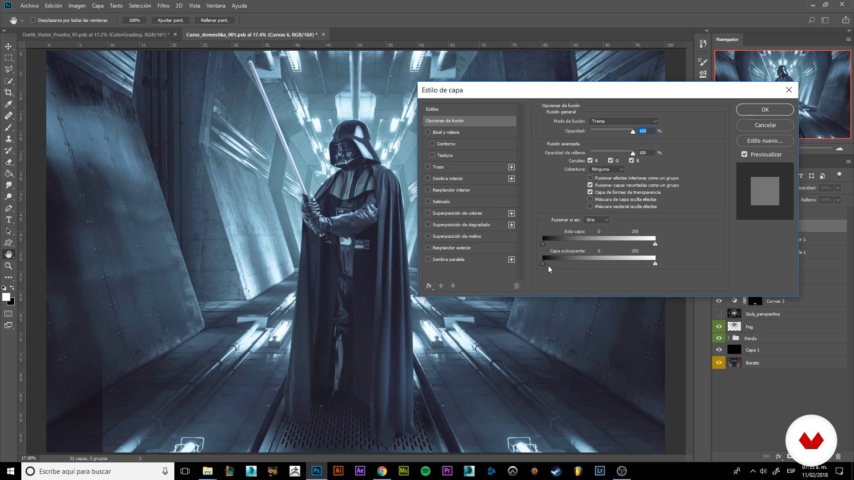
Task: Toggle the Previsualizar checkbox
Action: pos(744,154)
